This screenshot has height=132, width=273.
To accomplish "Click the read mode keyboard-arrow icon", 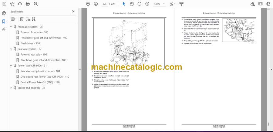I will click(181, 4).
